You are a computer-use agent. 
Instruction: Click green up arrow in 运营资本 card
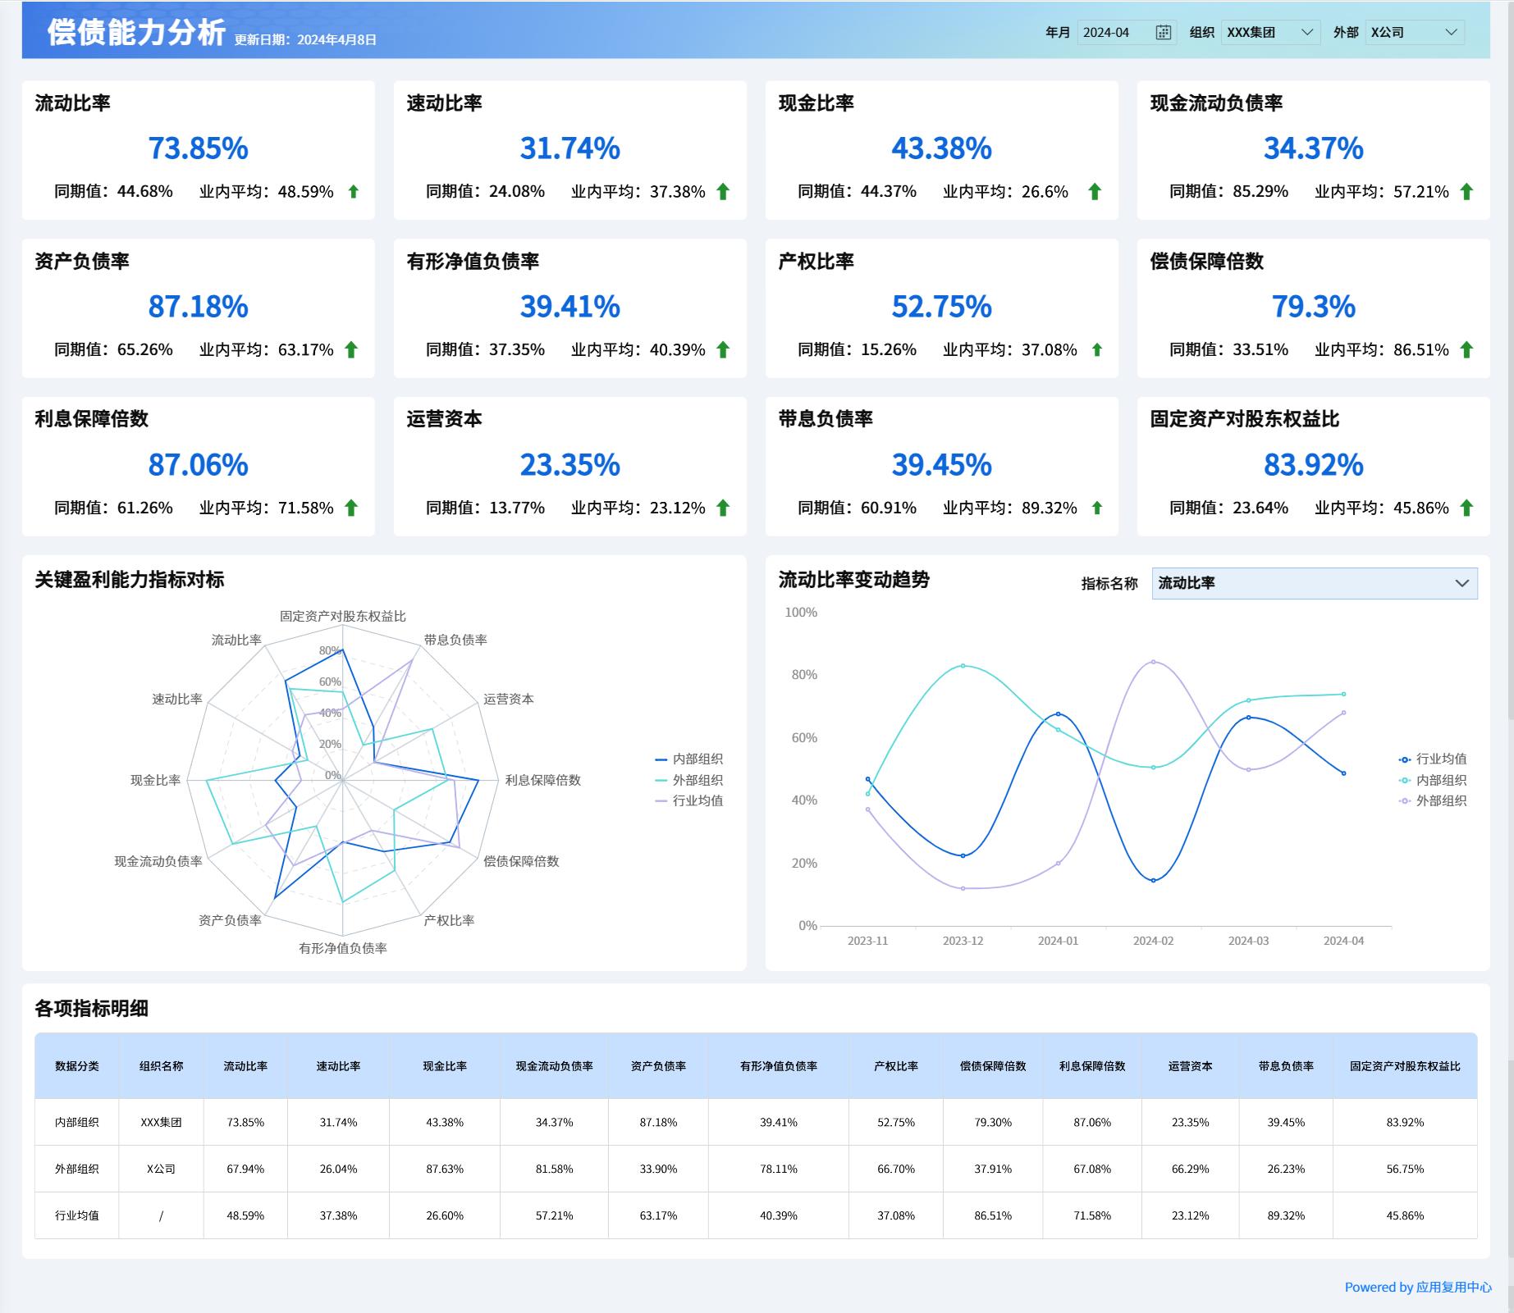[x=723, y=508]
